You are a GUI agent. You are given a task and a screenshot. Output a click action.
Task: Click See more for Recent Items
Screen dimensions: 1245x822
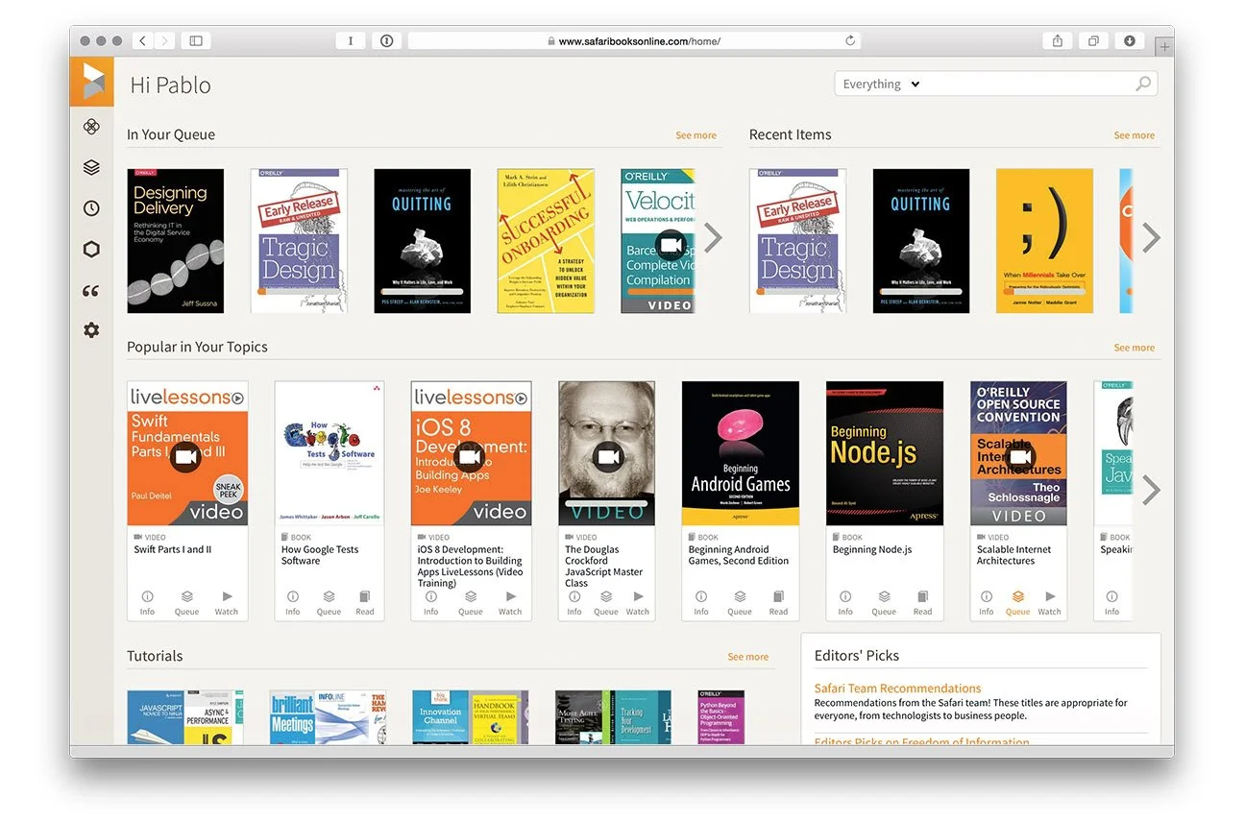pyautogui.click(x=1134, y=135)
